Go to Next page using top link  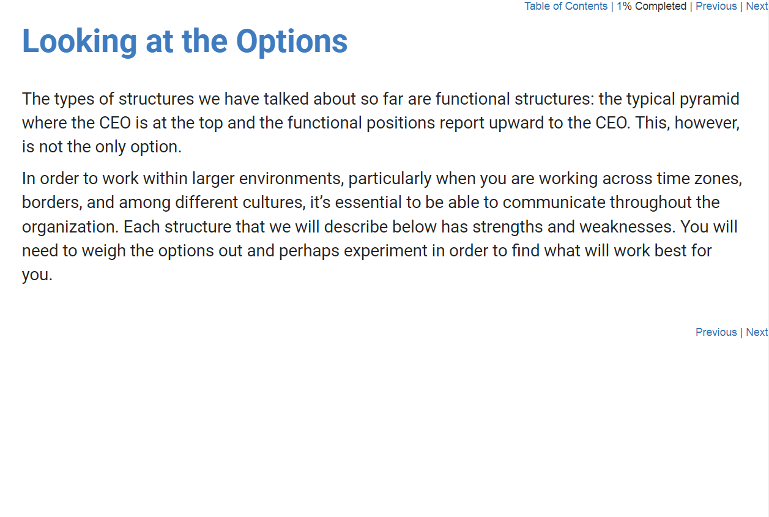[x=756, y=6]
